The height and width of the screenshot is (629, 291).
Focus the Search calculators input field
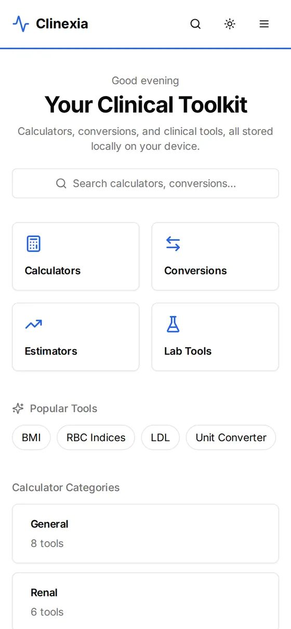pos(145,183)
